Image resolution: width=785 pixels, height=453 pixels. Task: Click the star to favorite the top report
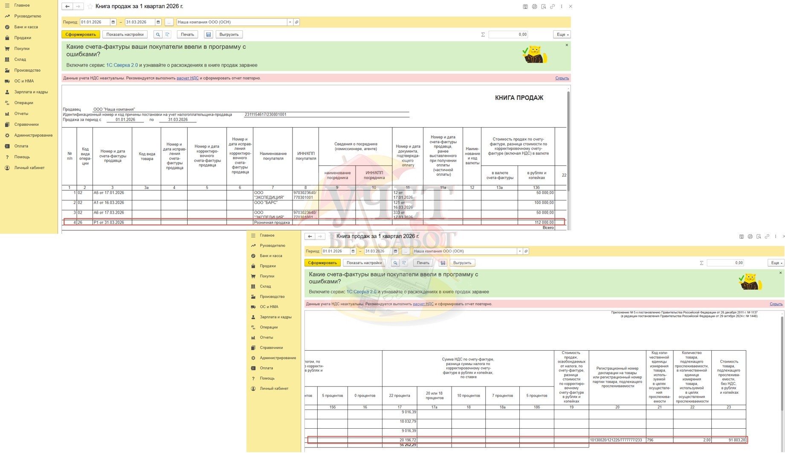[90, 6]
